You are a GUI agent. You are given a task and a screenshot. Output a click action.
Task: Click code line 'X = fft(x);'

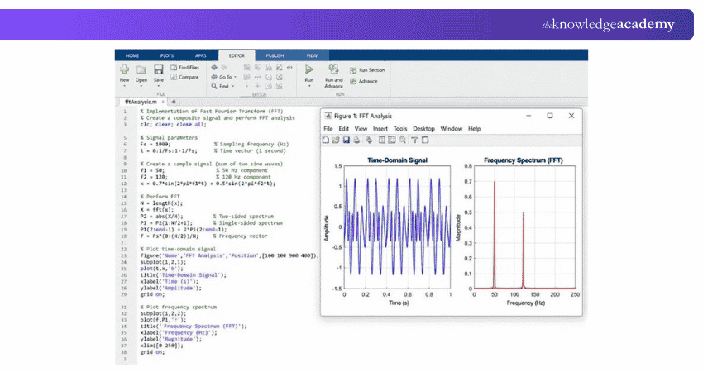156,210
